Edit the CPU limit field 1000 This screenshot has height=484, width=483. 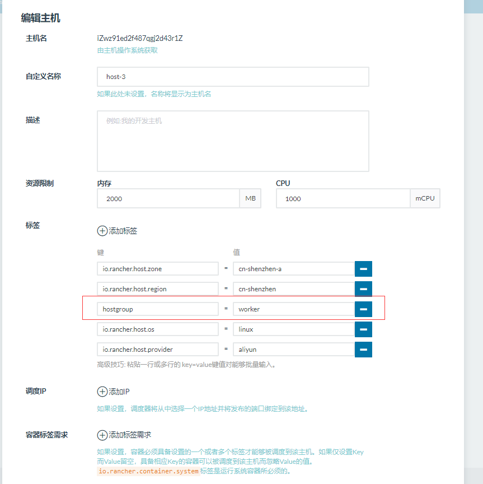(343, 198)
